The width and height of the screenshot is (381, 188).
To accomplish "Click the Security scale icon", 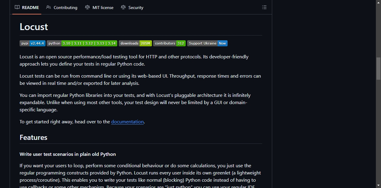I will coord(123,7).
